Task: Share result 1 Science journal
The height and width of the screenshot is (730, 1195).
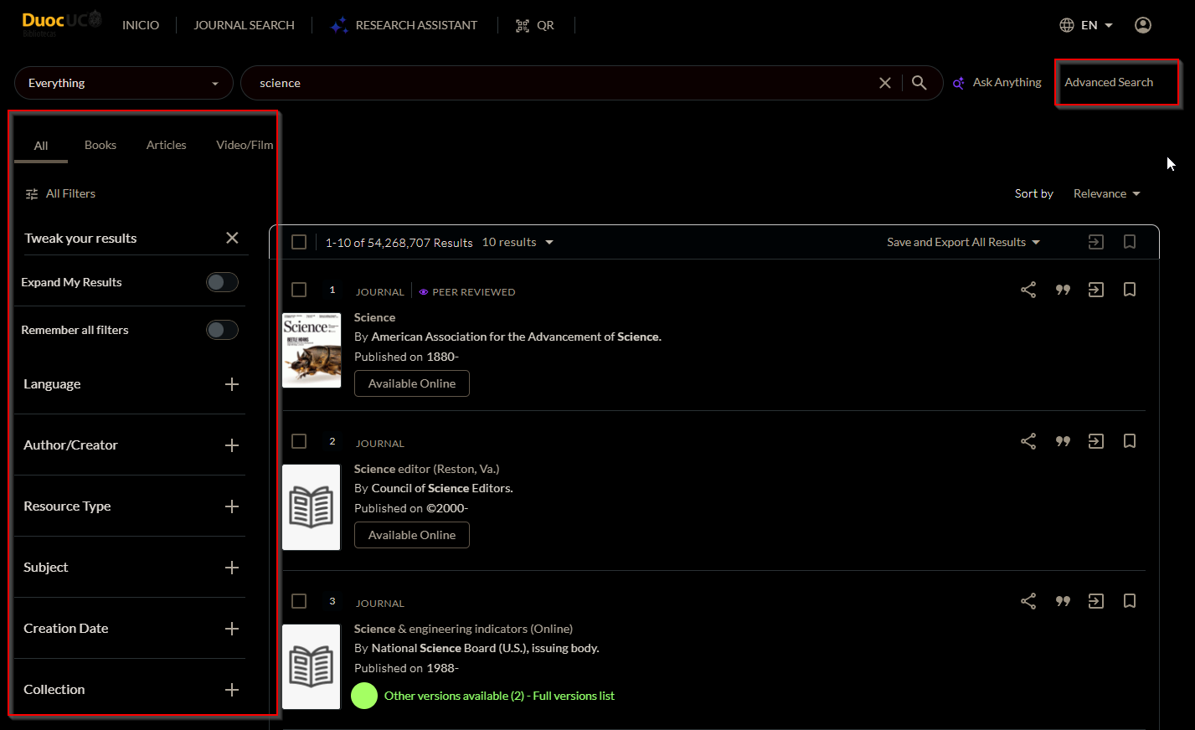Action: pyautogui.click(x=1028, y=290)
